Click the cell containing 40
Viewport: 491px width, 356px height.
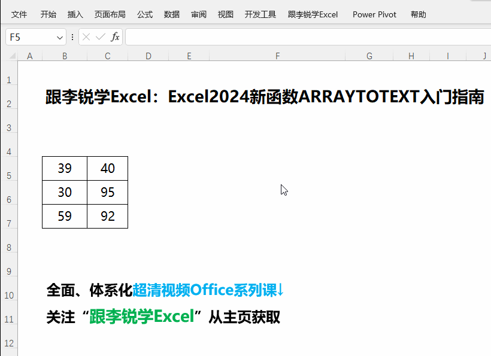point(107,168)
